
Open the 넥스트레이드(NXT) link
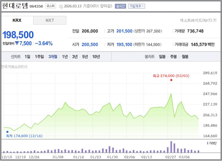[196, 21]
